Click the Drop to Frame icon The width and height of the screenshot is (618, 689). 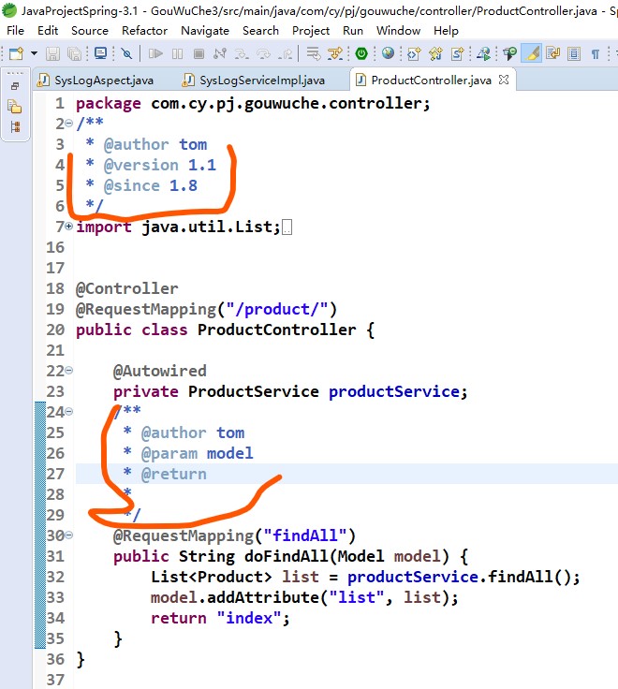pyautogui.click(x=314, y=53)
